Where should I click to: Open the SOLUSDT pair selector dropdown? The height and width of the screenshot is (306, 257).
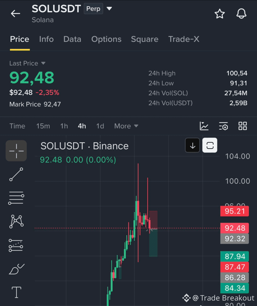[x=109, y=9]
